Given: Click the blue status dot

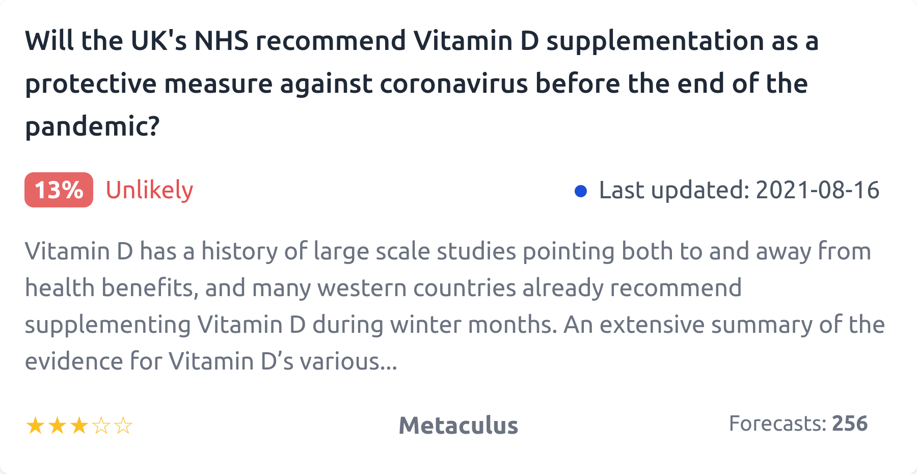Looking at the screenshot, I should point(581,191).
